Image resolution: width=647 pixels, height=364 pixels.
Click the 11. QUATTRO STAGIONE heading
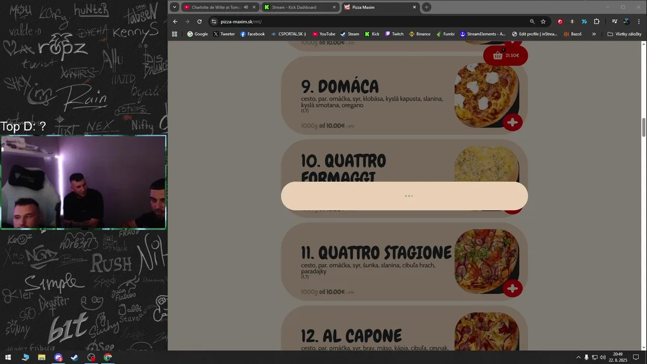[376, 252]
